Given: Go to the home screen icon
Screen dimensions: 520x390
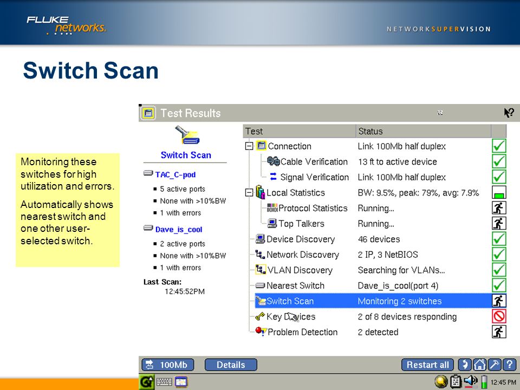Looking at the screenshot, I should [479, 365].
